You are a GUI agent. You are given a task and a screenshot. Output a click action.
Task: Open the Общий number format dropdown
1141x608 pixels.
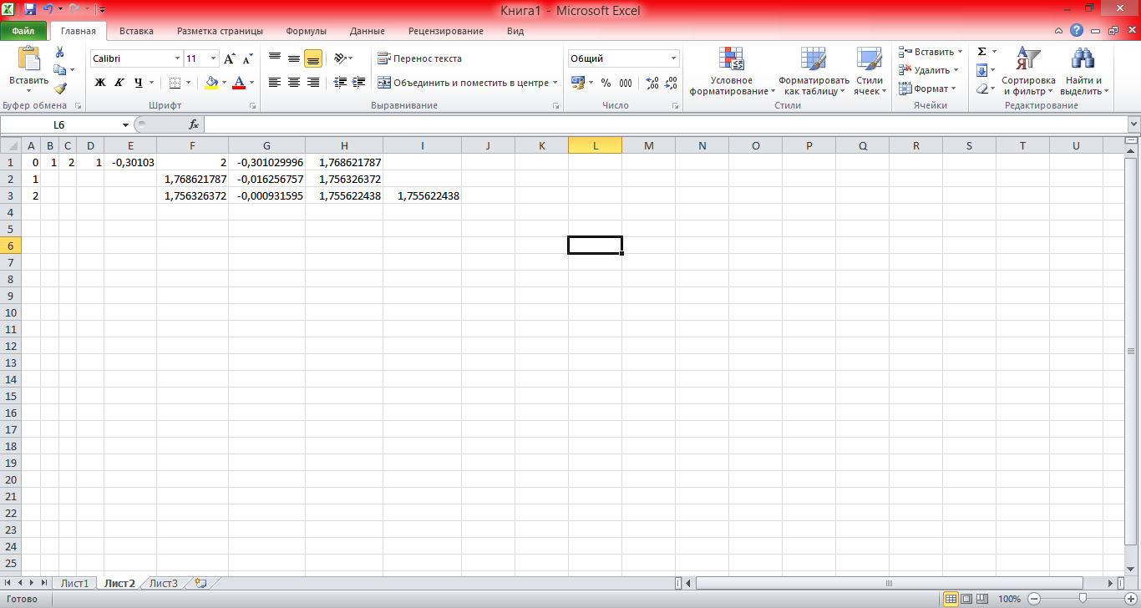pos(674,58)
